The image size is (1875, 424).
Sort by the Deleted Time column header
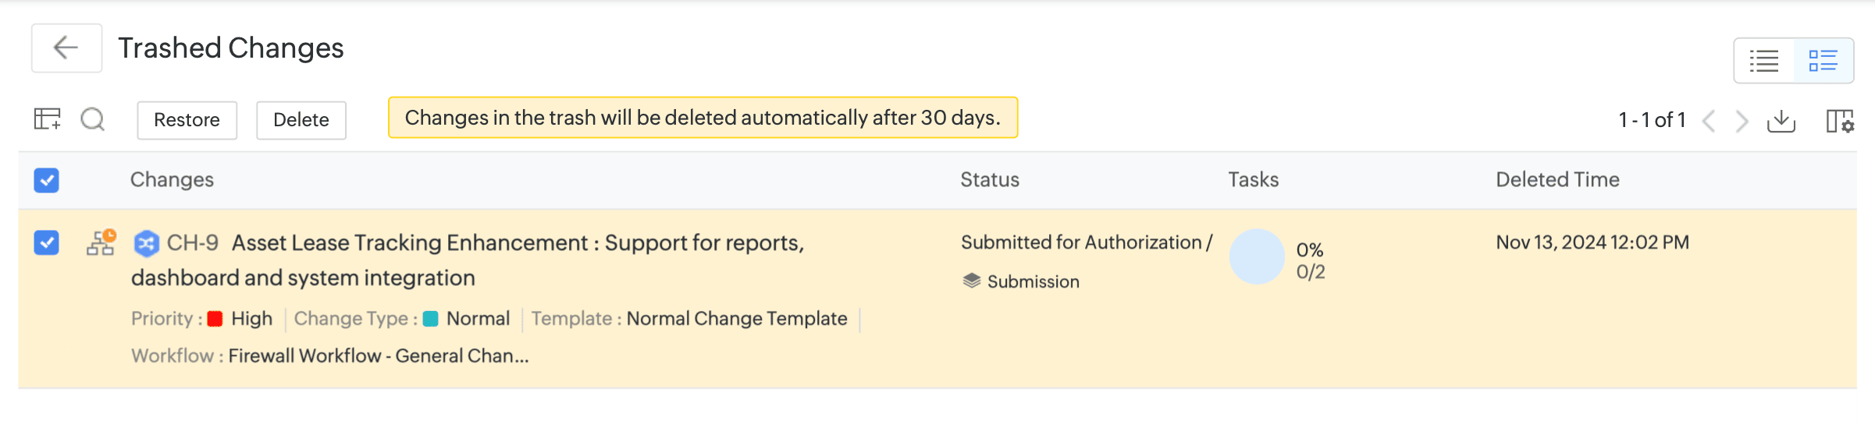pos(1557,180)
